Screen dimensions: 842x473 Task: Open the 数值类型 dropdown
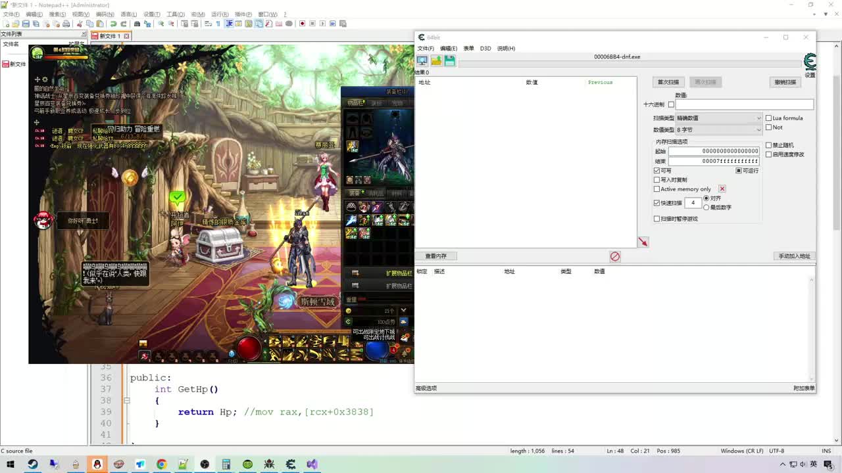[718, 130]
